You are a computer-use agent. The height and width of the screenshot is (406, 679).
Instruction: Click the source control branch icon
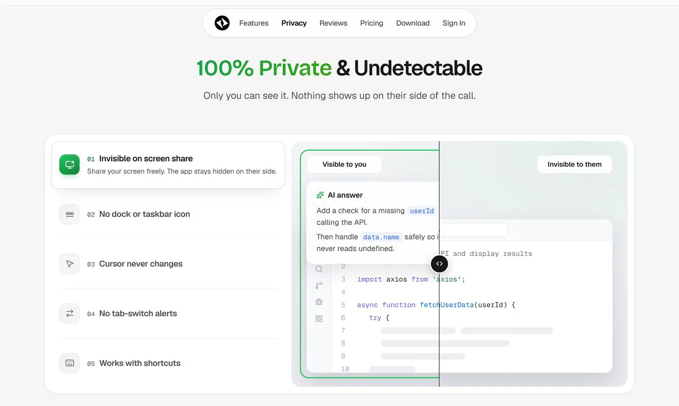[319, 286]
